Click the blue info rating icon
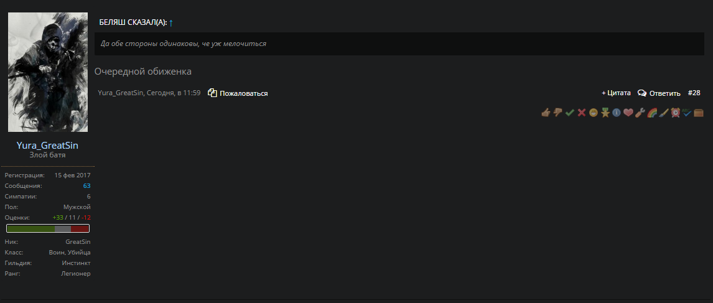Viewport: 713px width, 303px height. 617,113
